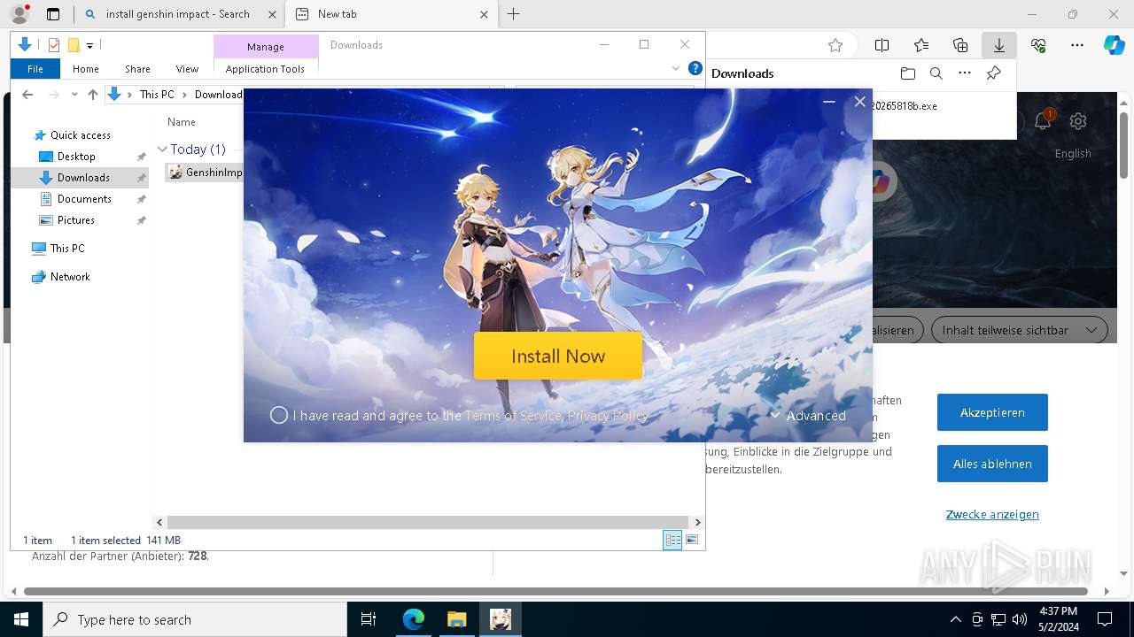Select the GenshinImpact file in the list
The image size is (1134, 637).
(x=206, y=173)
